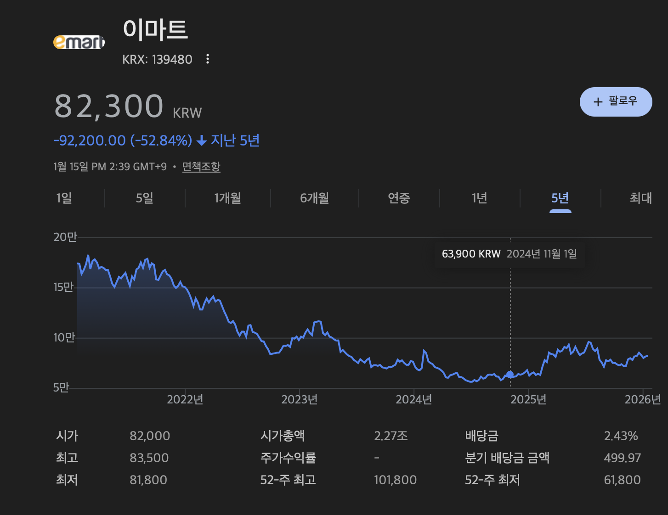
Task: View the 1년 chart range
Action: pos(479,198)
